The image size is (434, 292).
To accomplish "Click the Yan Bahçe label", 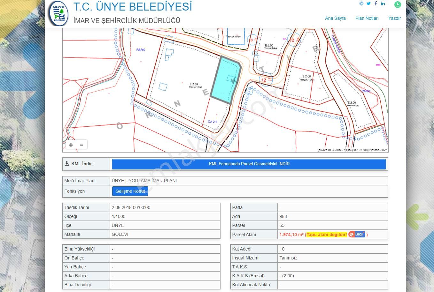I will (x=75, y=267).
